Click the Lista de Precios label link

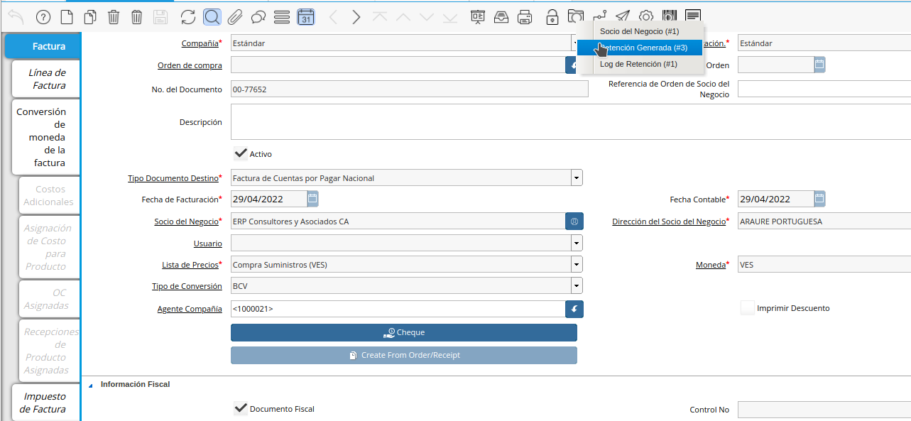pos(192,265)
